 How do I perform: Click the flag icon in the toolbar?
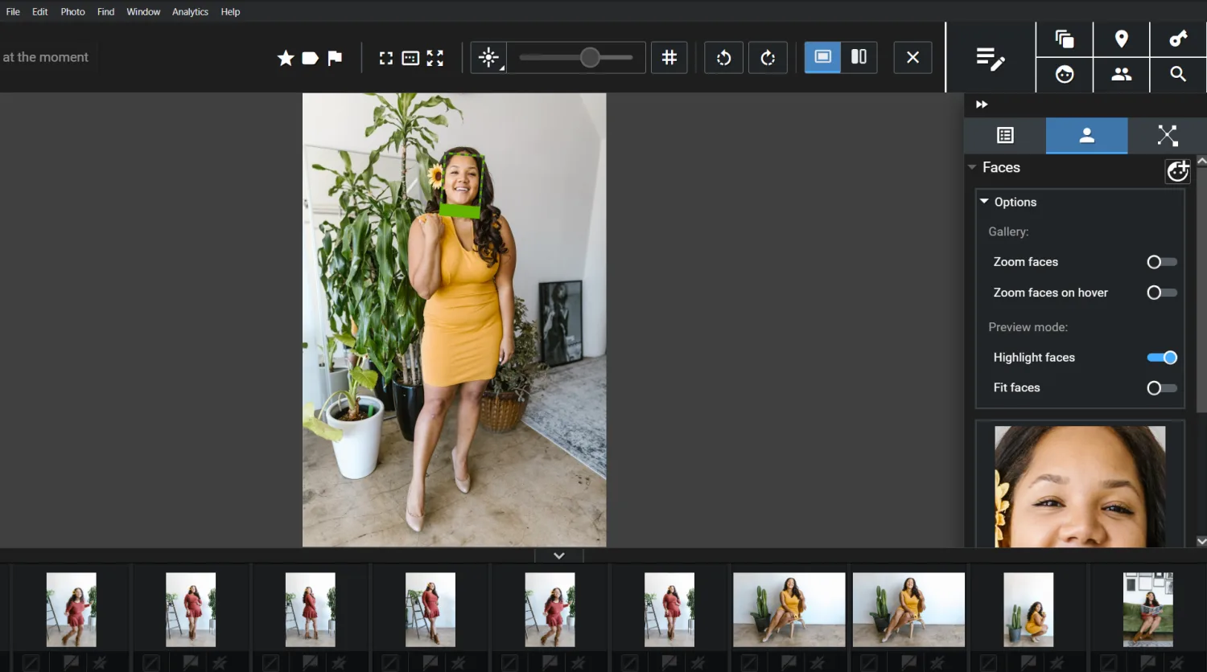click(335, 58)
